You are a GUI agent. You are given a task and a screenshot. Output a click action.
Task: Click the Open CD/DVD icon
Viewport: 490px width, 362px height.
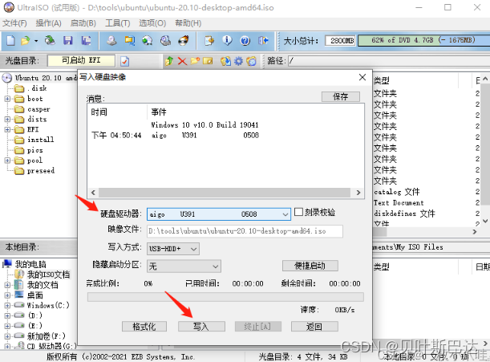pos(50,40)
